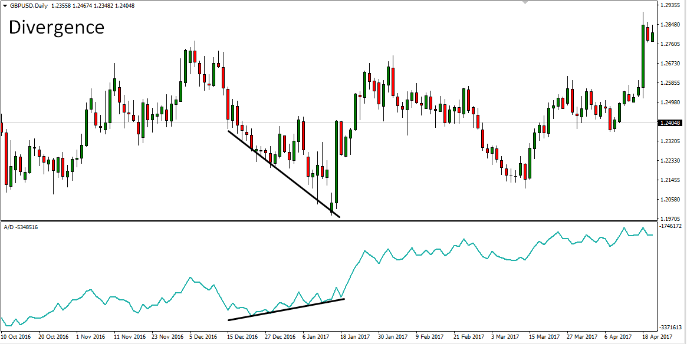Click the 5 Dec 2016 date label

coord(203,337)
